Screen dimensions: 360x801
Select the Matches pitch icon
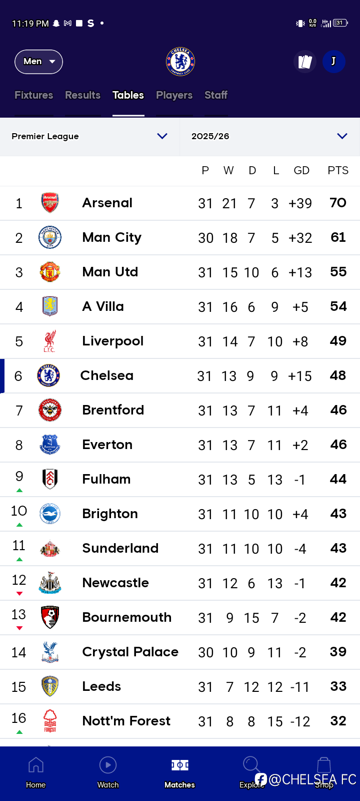click(x=180, y=765)
